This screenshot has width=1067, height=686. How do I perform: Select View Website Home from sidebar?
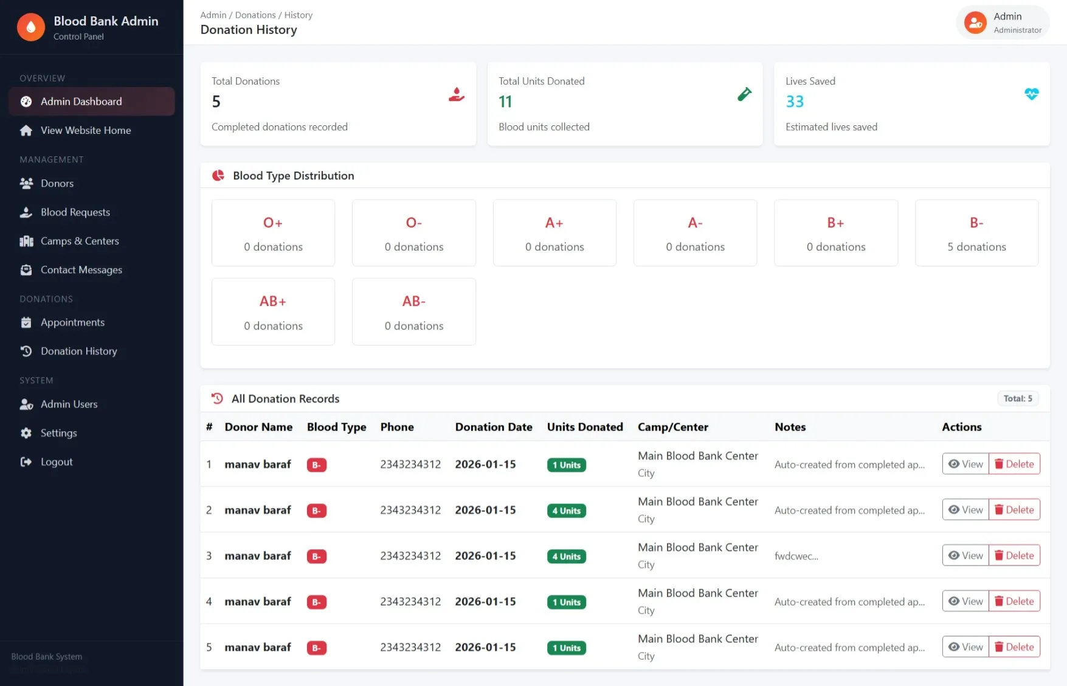85,130
